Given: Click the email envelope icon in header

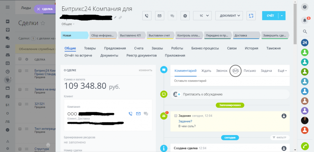Looking at the screenshot, I should 159,16.
